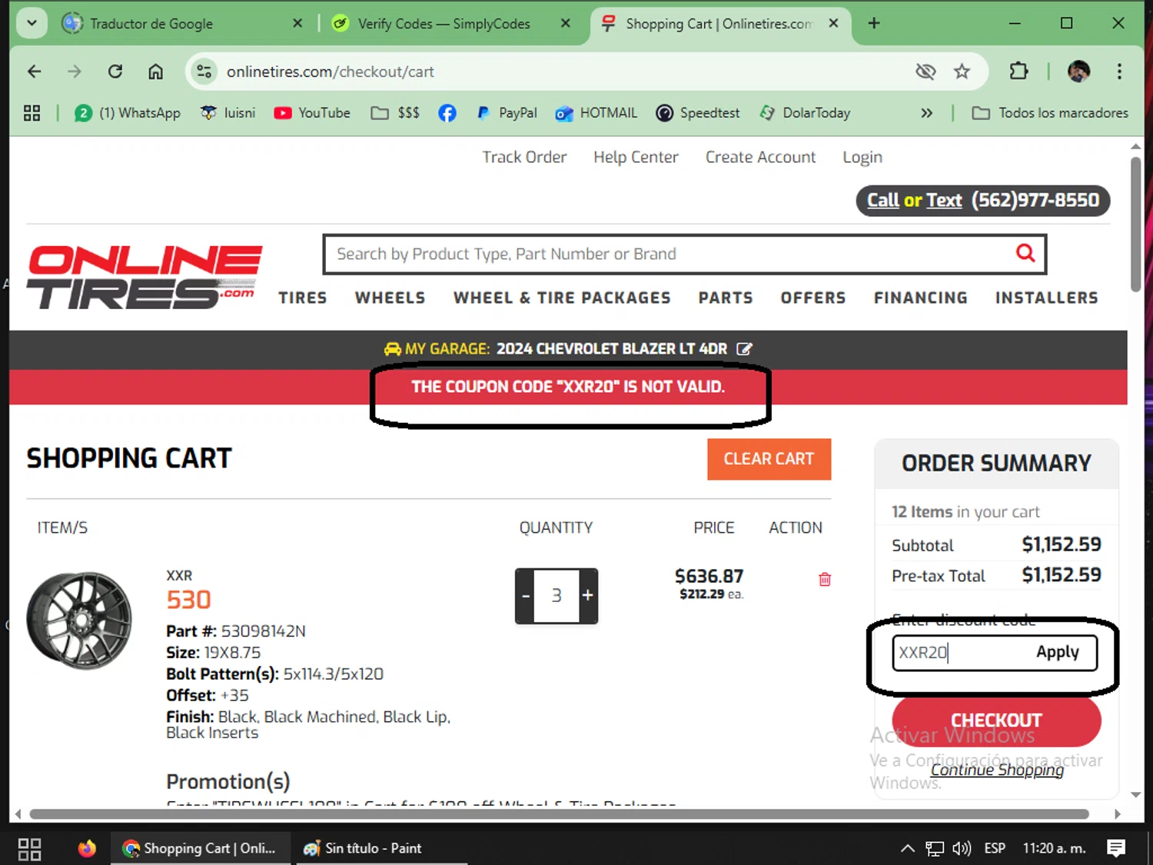This screenshot has width=1153, height=865.
Task: Open the 530 product title link
Action: pos(188,600)
